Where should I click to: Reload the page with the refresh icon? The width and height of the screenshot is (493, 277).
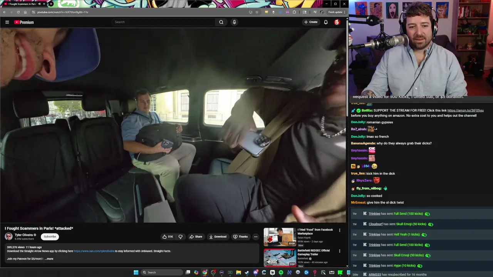(18, 12)
